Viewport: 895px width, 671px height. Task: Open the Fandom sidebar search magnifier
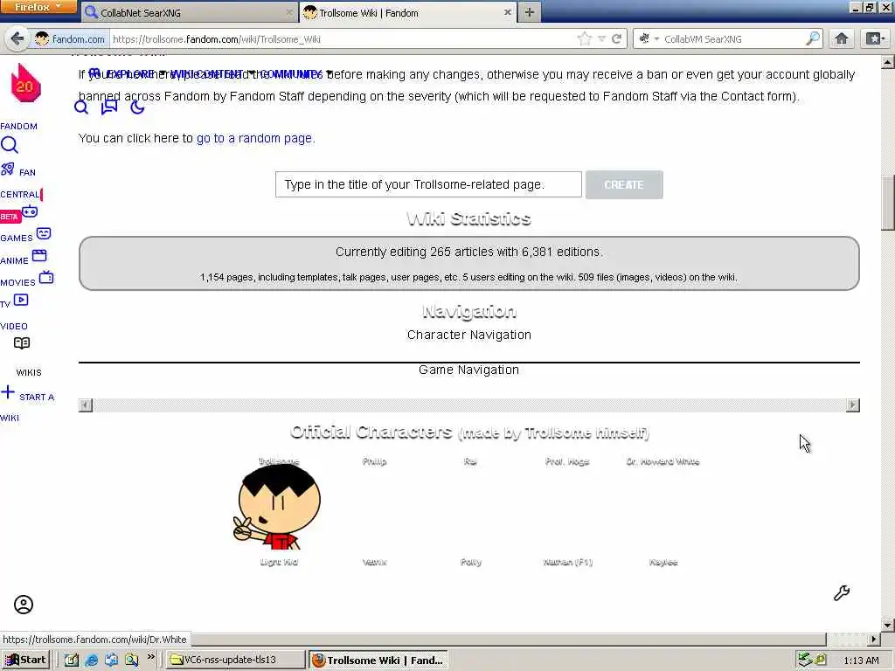[x=9, y=145]
